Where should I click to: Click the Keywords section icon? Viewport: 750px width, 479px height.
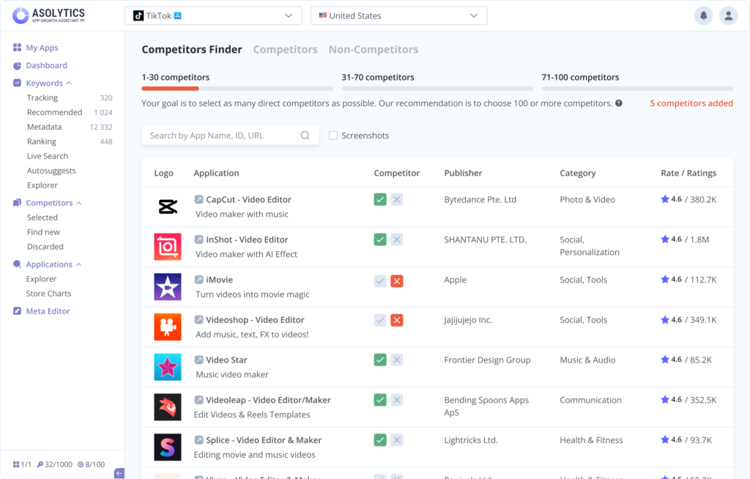tap(18, 83)
